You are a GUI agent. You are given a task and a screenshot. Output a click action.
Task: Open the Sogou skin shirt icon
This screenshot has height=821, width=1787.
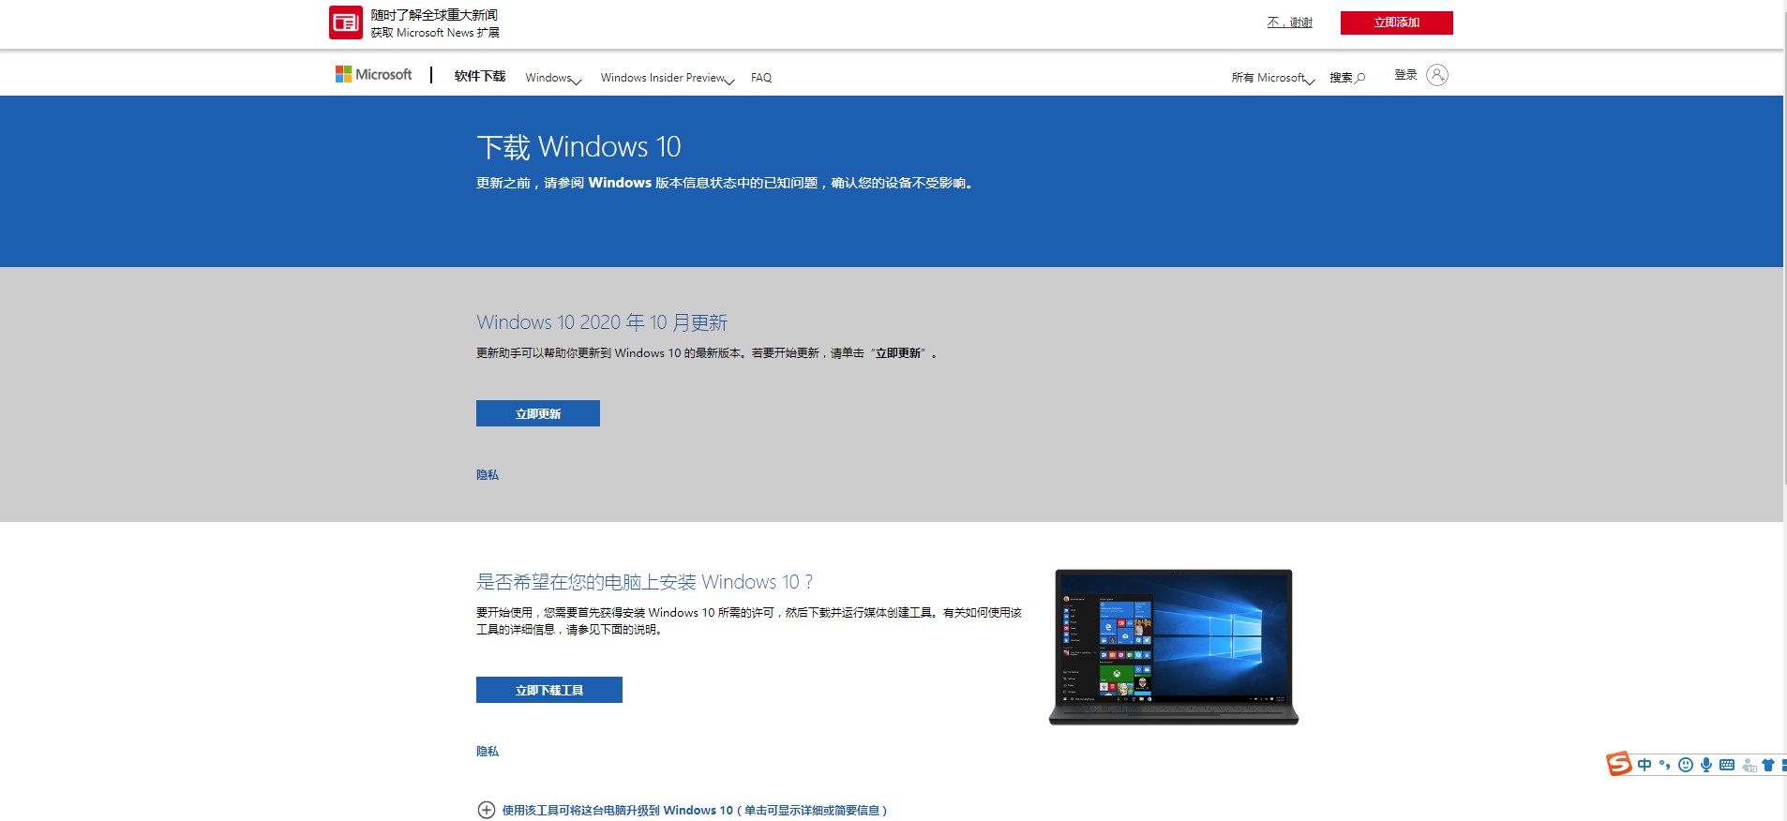(x=1768, y=765)
